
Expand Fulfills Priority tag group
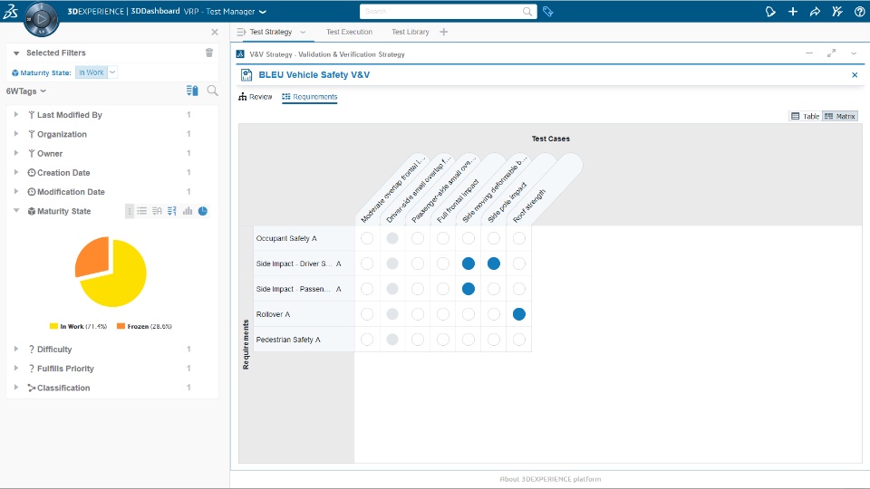tap(16, 369)
